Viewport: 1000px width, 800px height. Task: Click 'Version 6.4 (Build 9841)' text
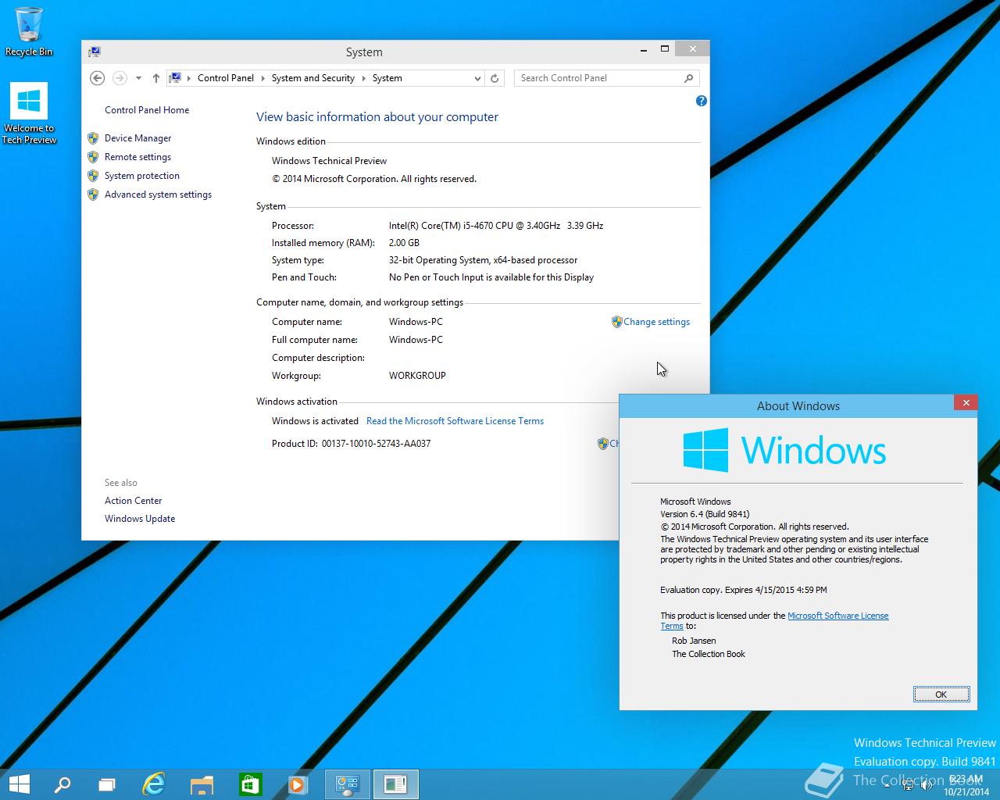pos(705,514)
